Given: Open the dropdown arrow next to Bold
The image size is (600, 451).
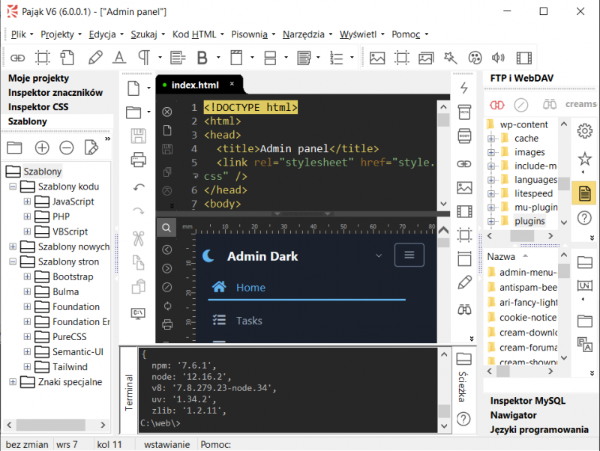Looking at the screenshot, I should coord(218,58).
